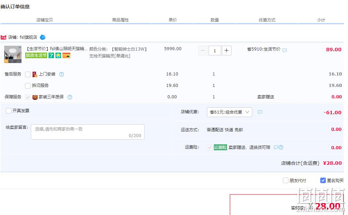Uncheck the 匿名购买 checkbox
The height and width of the screenshot is (215, 348).
pyautogui.click(x=323, y=180)
